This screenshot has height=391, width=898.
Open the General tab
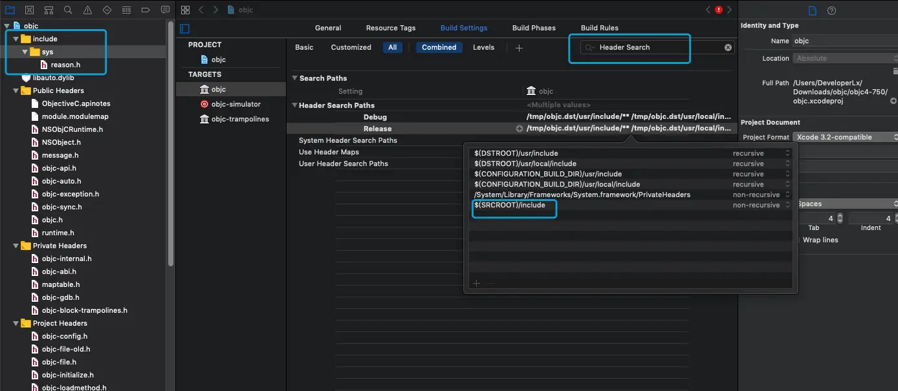pyautogui.click(x=328, y=28)
